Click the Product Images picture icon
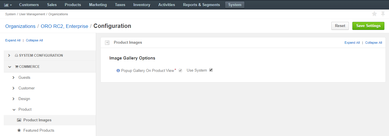Viewport: 389px width, 136px height. 19,120
